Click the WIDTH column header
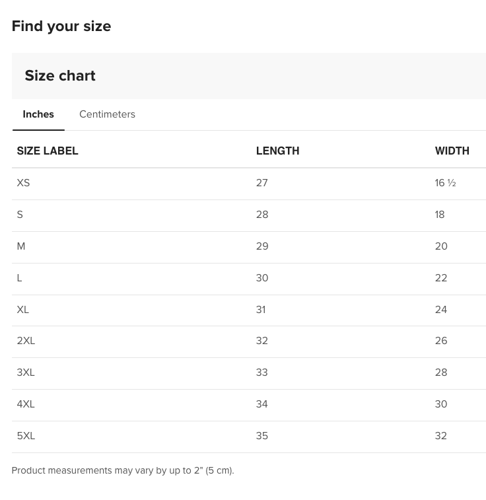 coord(452,151)
